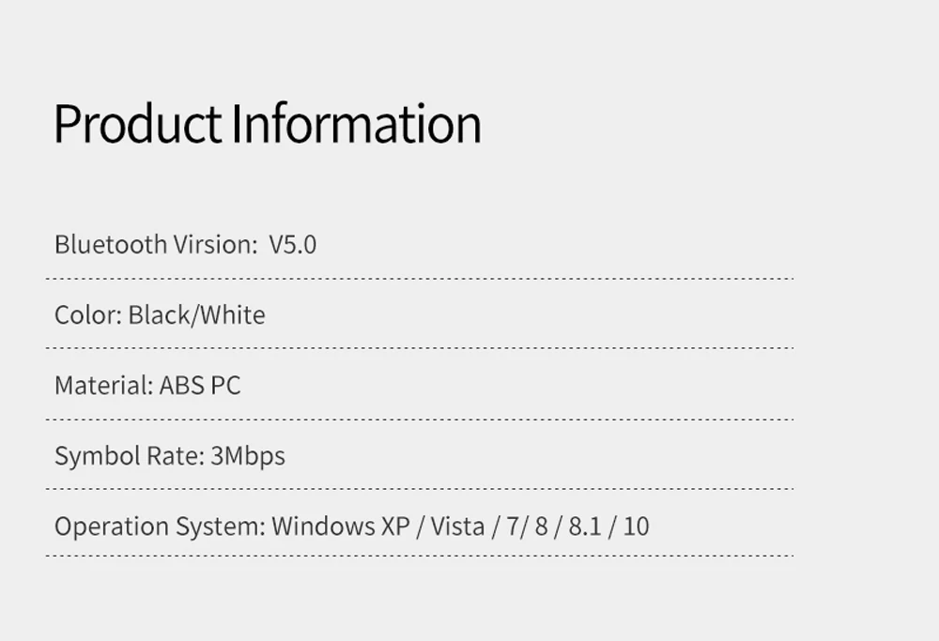The image size is (939, 641).
Task: Click the number 7 in OS list
Action: click(x=513, y=527)
